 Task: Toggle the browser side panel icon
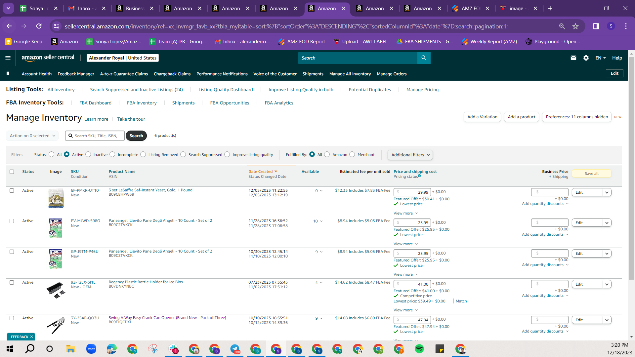pyautogui.click(x=596, y=26)
